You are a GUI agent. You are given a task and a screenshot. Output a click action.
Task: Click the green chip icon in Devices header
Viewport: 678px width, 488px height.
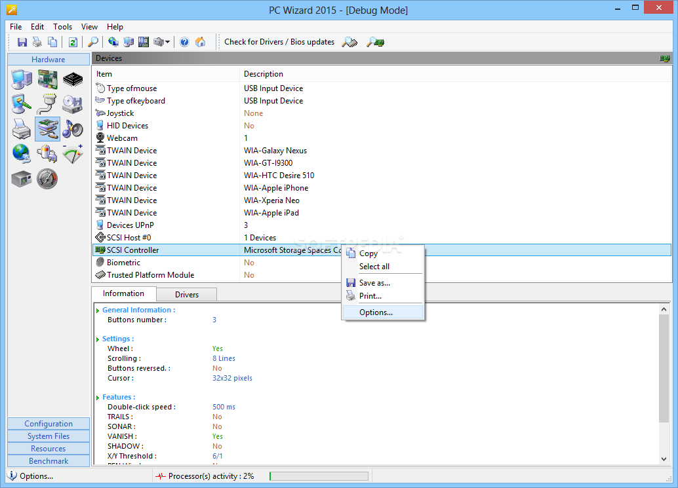point(665,58)
